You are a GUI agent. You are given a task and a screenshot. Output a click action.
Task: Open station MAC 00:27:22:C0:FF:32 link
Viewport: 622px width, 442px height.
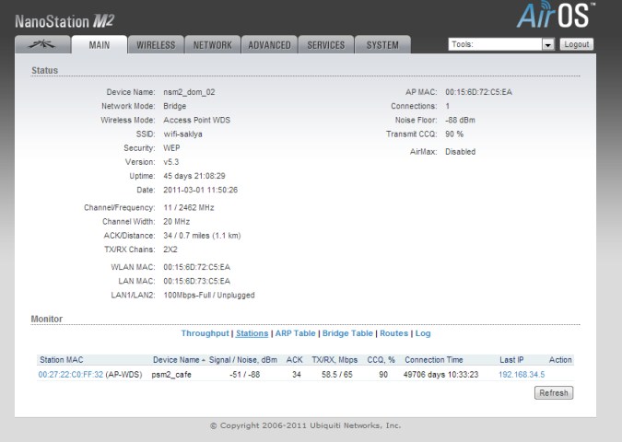[71, 374]
